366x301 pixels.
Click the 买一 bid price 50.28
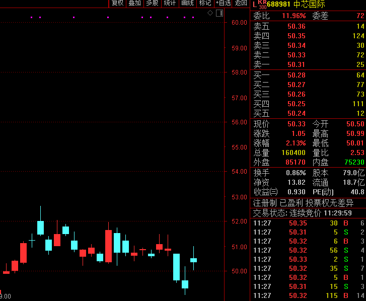click(296, 75)
